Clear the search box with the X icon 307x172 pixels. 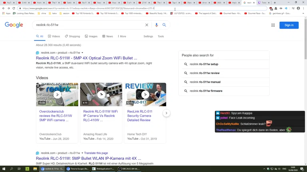147,25
